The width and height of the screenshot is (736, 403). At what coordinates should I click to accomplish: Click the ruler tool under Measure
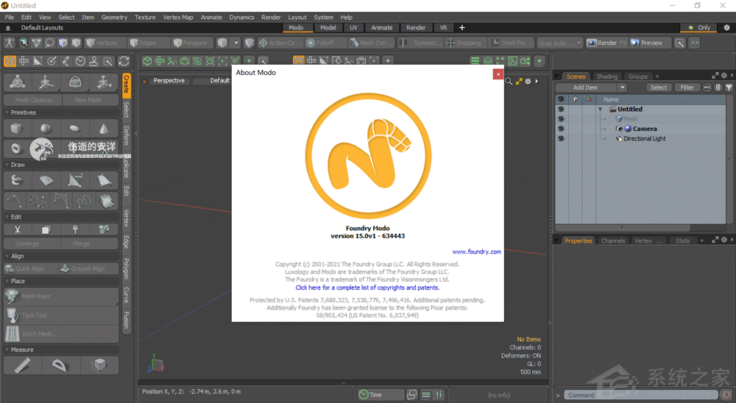click(22, 365)
